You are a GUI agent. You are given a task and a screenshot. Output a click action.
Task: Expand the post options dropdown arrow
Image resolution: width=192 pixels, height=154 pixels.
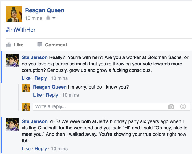54,18
